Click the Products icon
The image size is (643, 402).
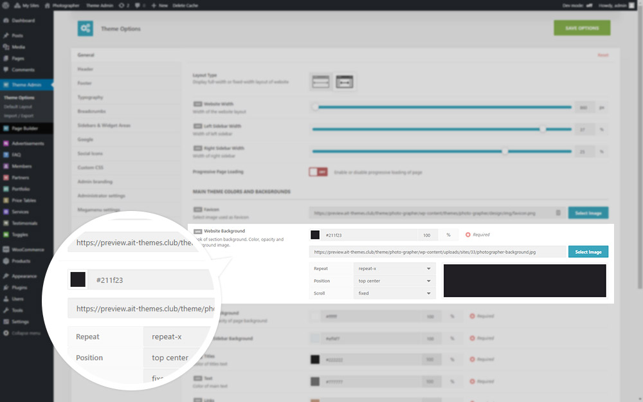(x=6, y=261)
